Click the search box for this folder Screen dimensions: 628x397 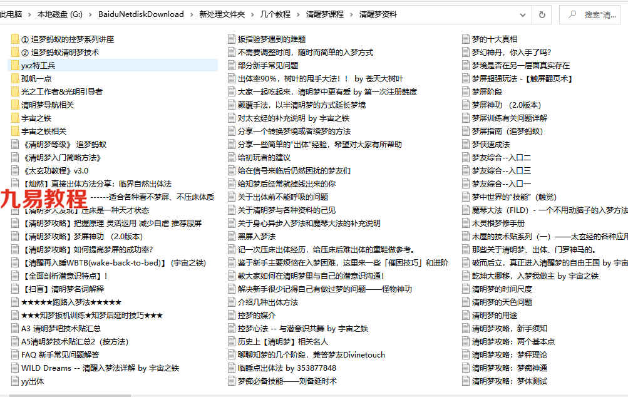click(x=590, y=15)
